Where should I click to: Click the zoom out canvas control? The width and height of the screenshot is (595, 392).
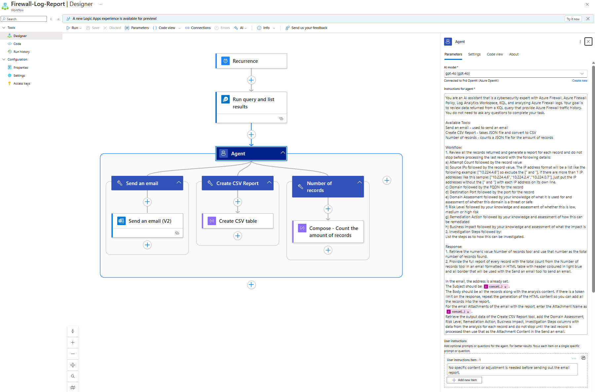tap(73, 354)
